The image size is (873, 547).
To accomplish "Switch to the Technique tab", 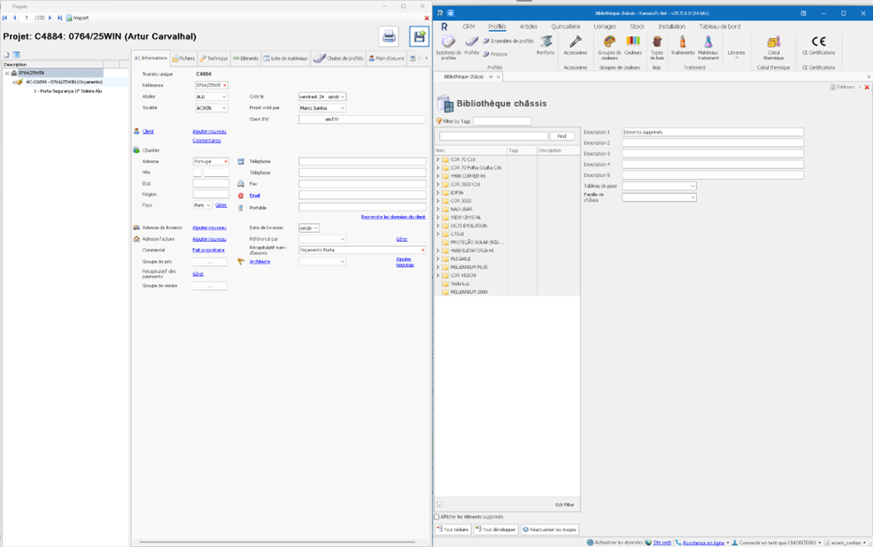I will (214, 58).
